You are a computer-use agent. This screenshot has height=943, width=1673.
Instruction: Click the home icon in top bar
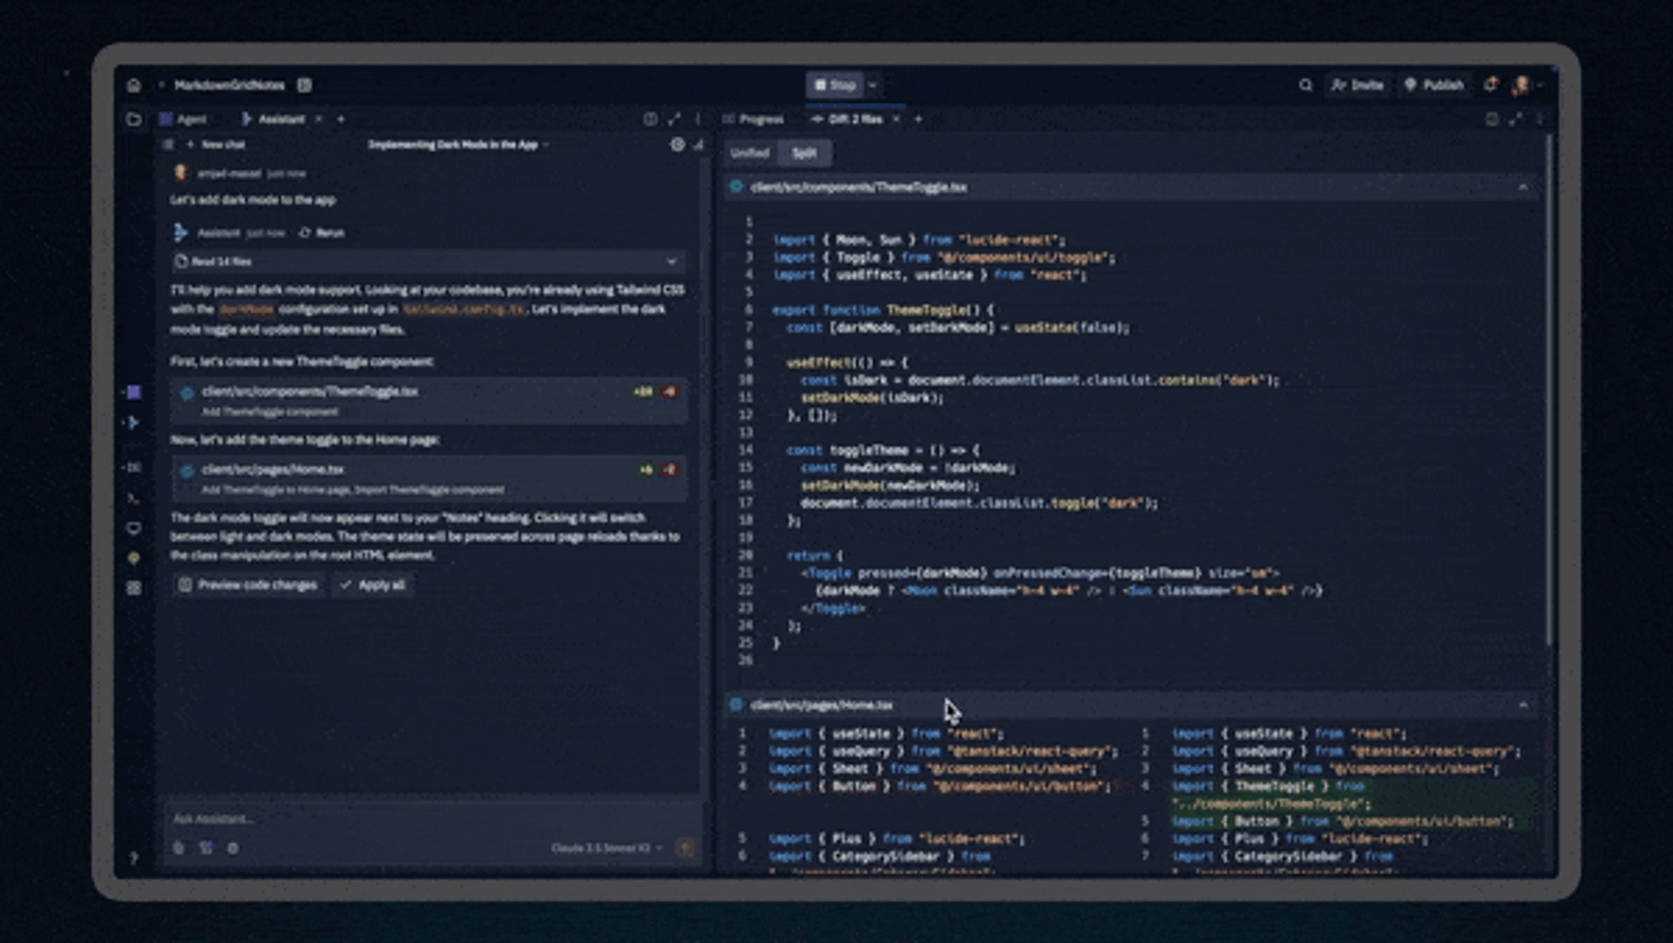(x=133, y=85)
